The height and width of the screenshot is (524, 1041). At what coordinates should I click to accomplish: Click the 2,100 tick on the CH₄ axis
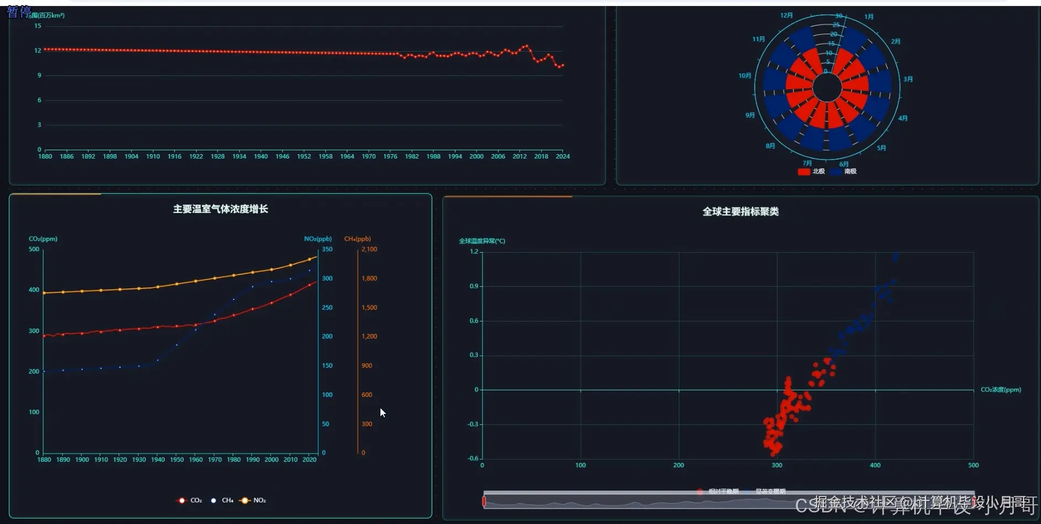(369, 249)
